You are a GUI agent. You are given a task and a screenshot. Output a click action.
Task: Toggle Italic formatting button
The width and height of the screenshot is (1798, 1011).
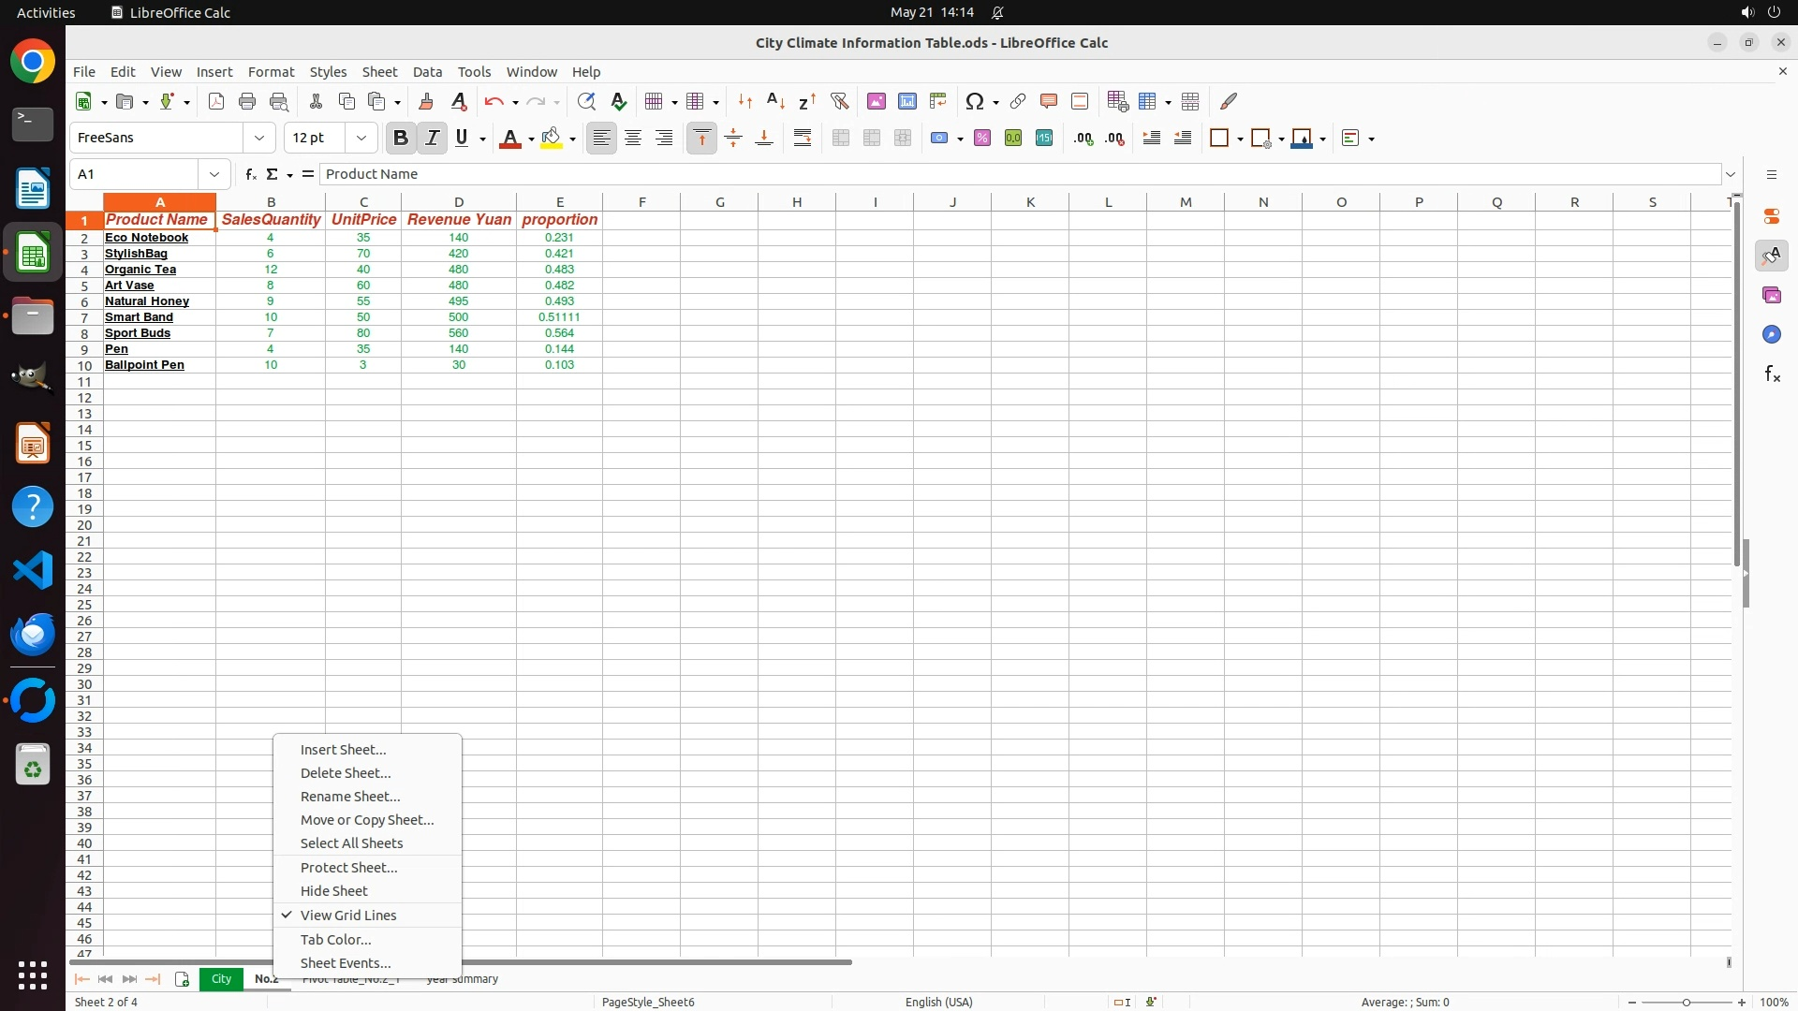tap(432, 139)
